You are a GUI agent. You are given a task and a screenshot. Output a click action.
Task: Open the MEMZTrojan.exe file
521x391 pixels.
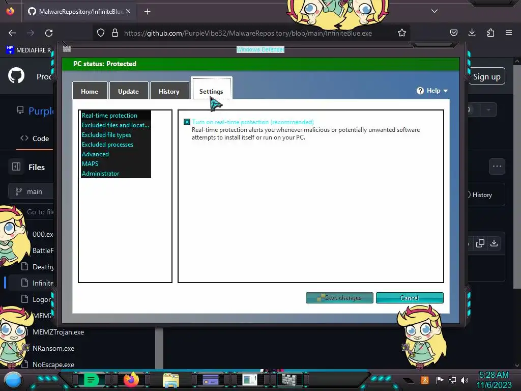58,332
